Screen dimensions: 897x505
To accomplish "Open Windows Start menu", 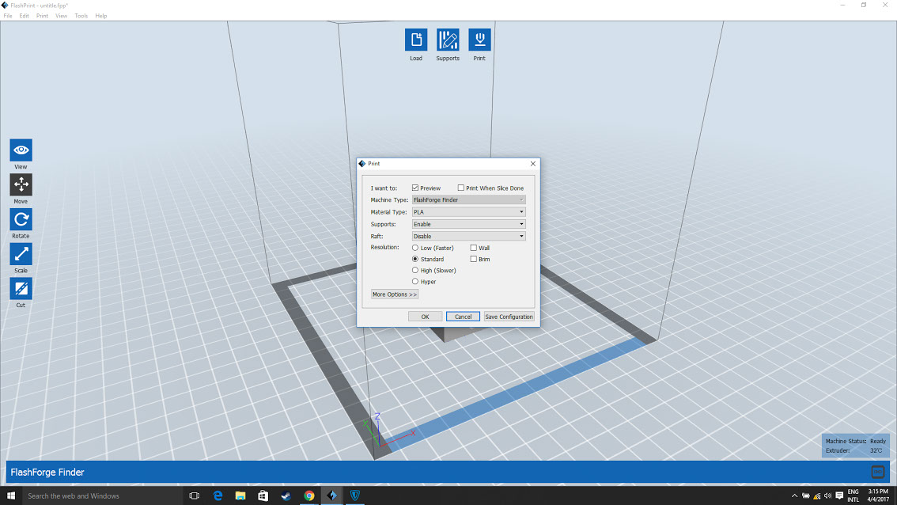I will point(11,496).
